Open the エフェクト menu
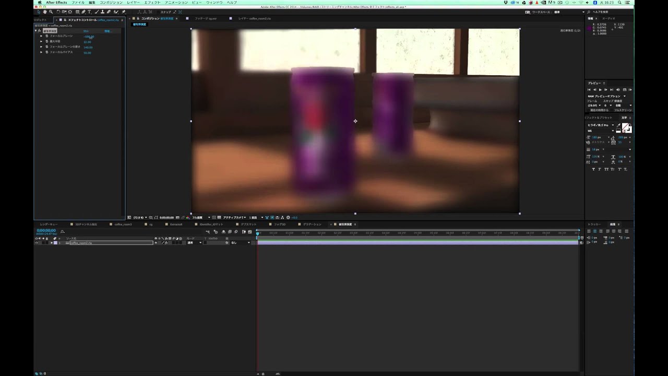668x376 pixels. coord(152,3)
